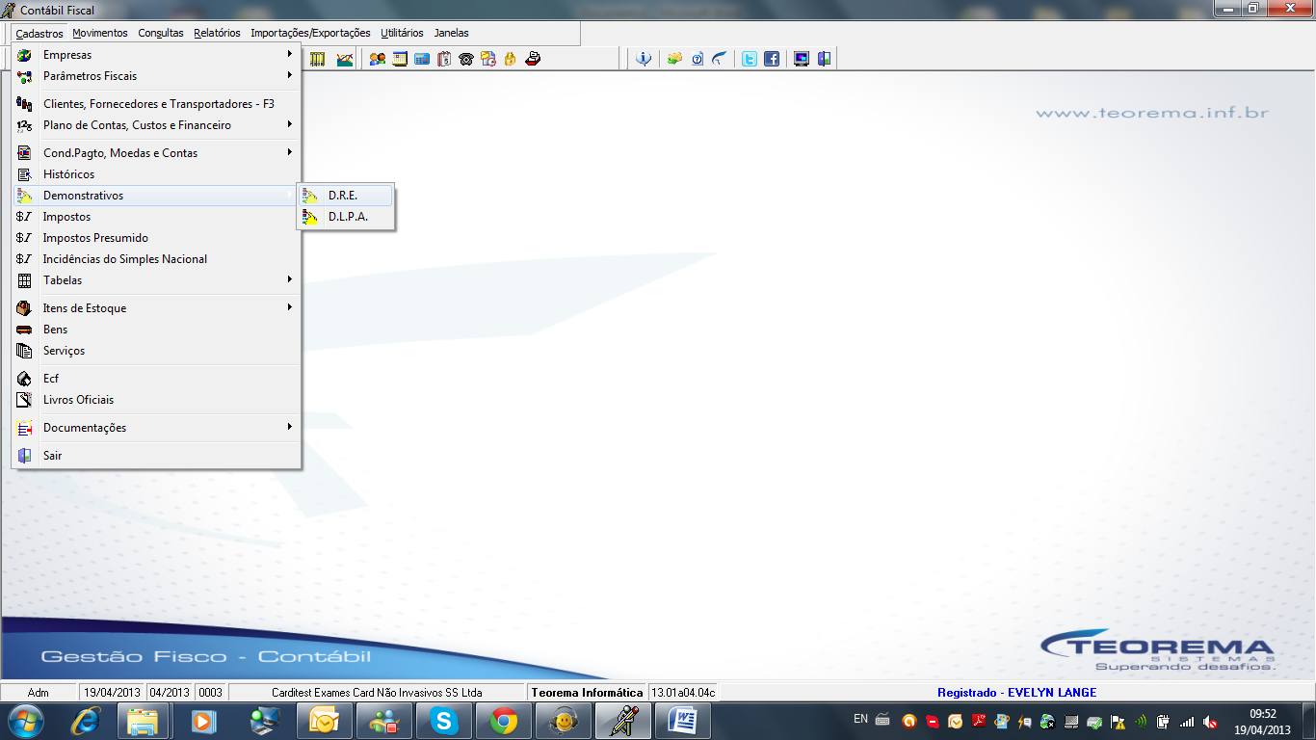Click the Twitter icon in toolbar
Screen dimensions: 1316x740
coord(749,59)
